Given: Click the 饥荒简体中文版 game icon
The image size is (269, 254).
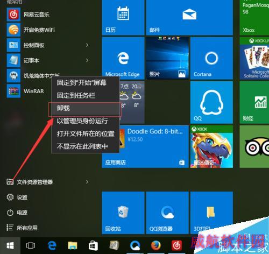Looking at the screenshot, I should (x=13, y=75).
